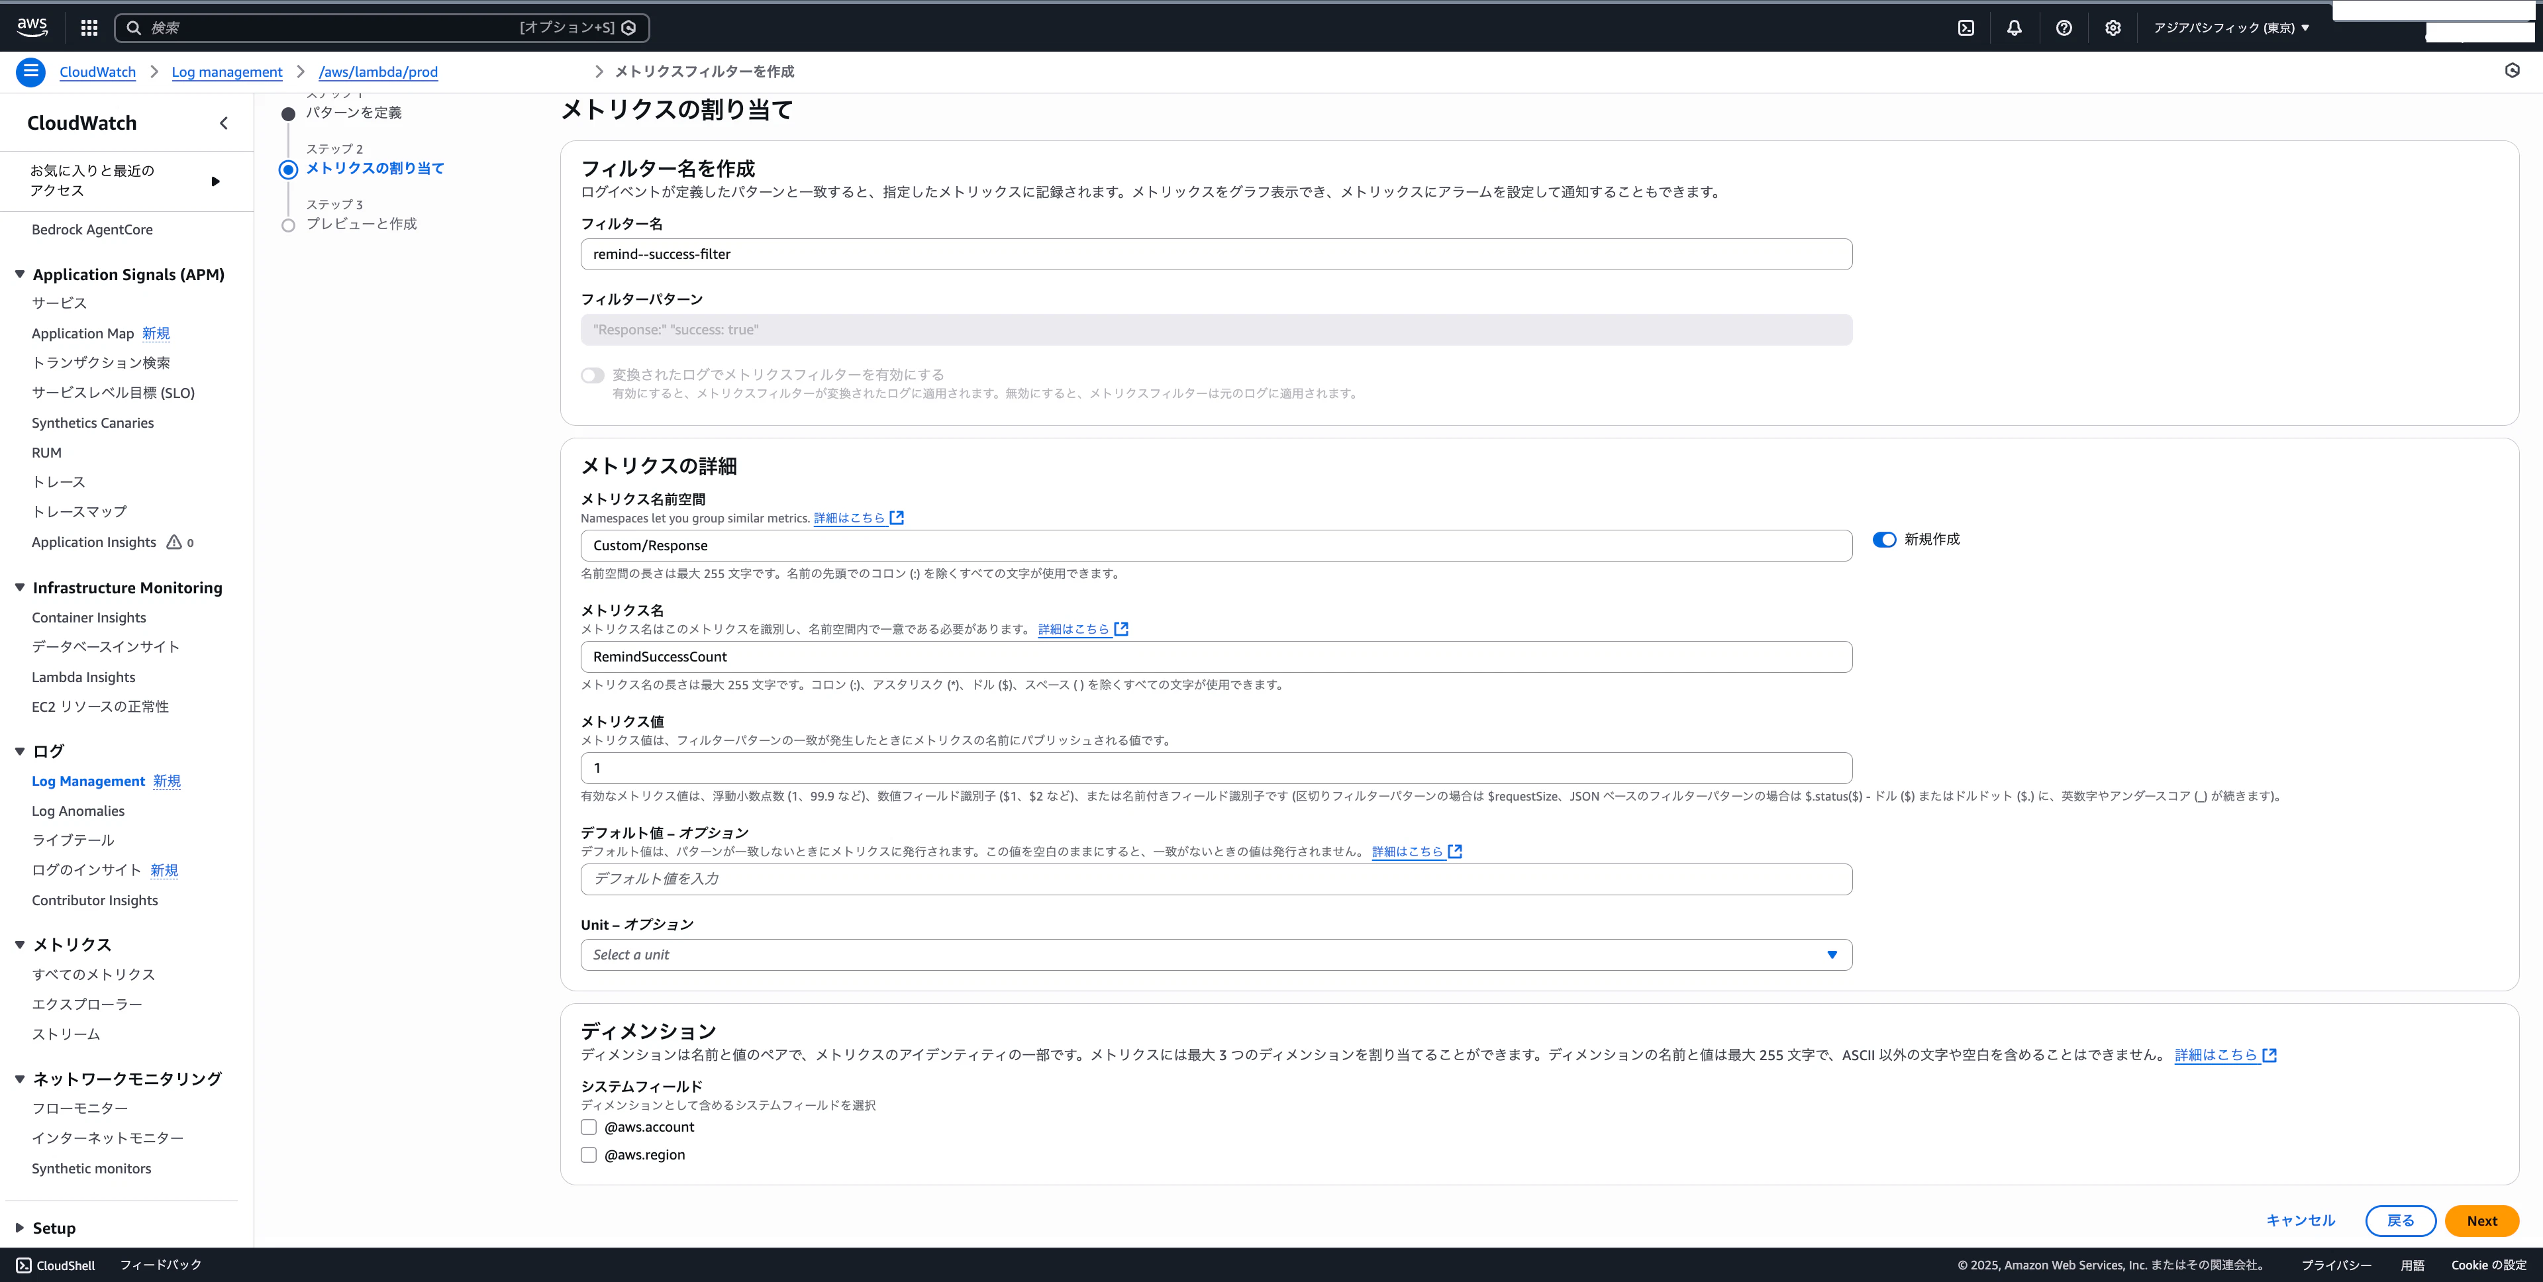Open the アジアパシフィック (東京) region dropdown

click(x=2230, y=28)
